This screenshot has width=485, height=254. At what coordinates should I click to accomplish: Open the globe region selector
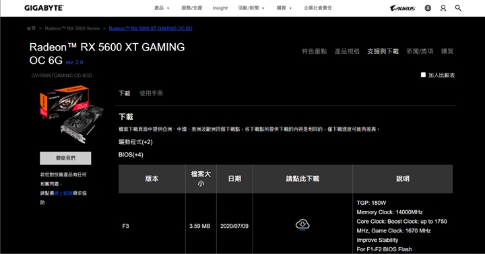tap(428, 8)
